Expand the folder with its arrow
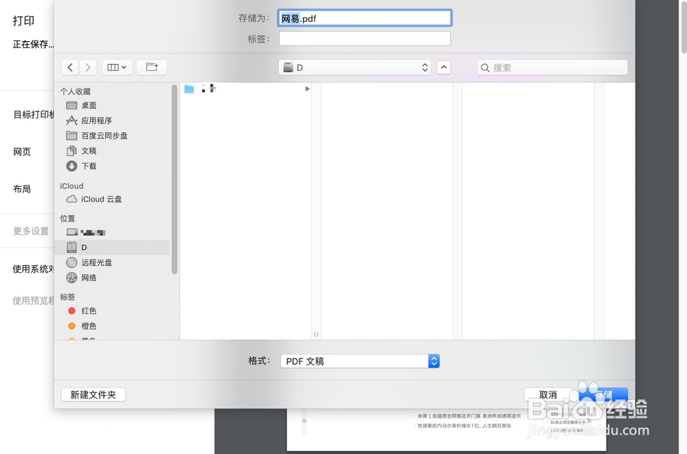687x454 pixels. (x=307, y=89)
